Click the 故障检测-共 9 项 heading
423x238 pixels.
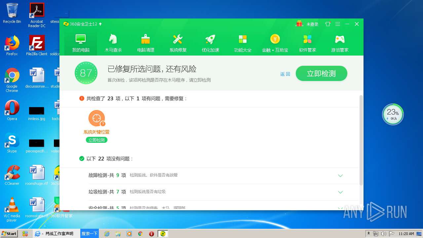(x=107, y=175)
